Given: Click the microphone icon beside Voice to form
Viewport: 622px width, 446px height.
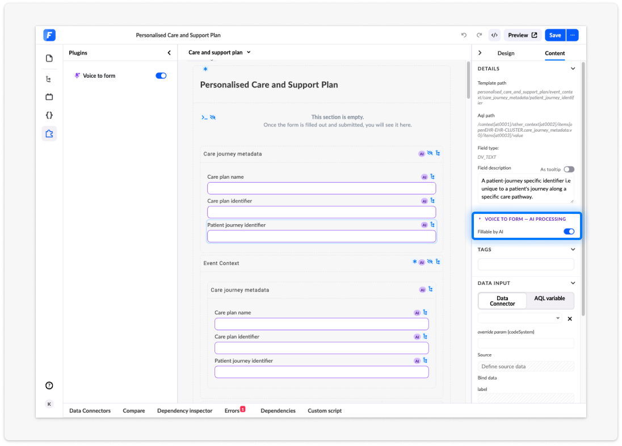Looking at the screenshot, I should (x=77, y=75).
